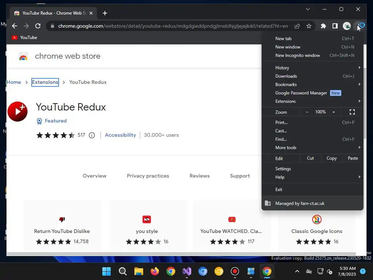Open a new tab with the plus button
The height and width of the screenshot is (280, 373).
105,13
